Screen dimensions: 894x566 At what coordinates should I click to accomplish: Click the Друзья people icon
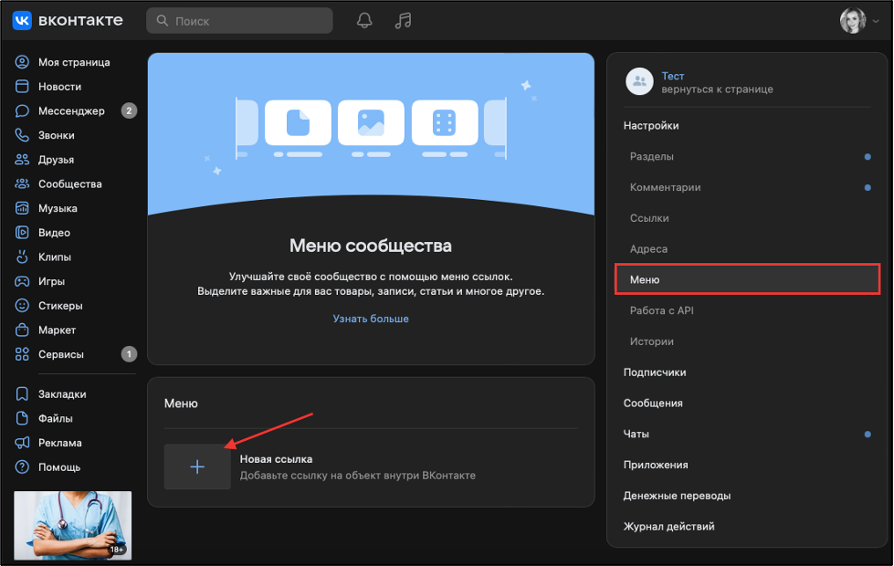click(x=22, y=160)
